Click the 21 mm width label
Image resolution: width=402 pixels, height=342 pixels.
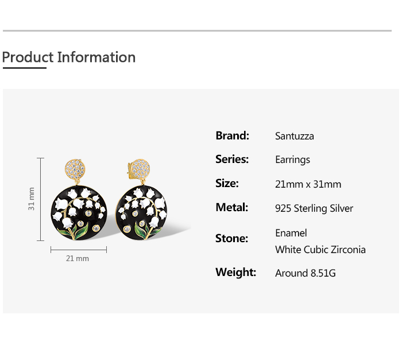[x=78, y=258]
